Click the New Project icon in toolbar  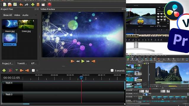click(5, 4)
